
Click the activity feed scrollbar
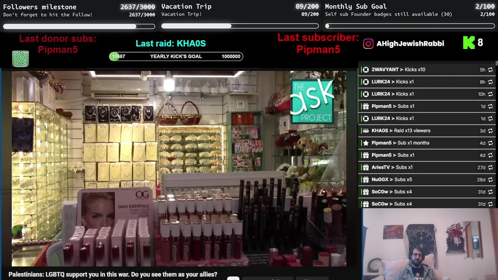pyautogui.click(x=496, y=63)
